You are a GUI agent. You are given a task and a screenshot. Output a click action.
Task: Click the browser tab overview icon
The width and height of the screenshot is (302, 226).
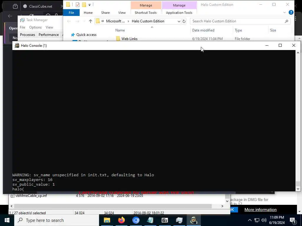[x=15, y=6]
